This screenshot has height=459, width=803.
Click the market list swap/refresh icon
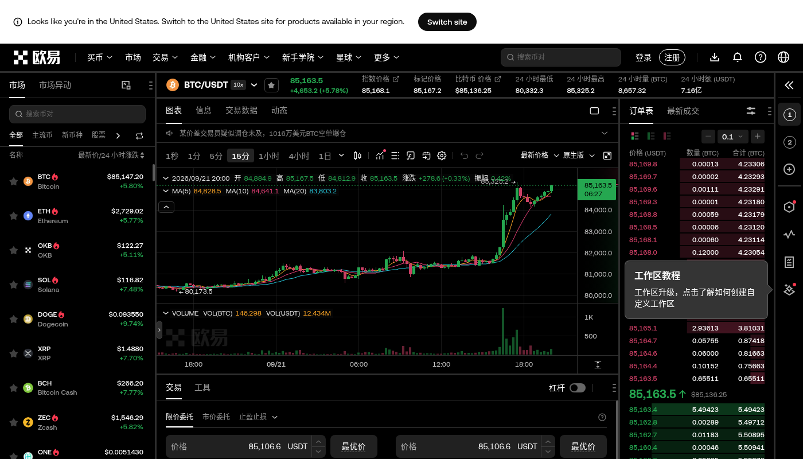click(139, 136)
